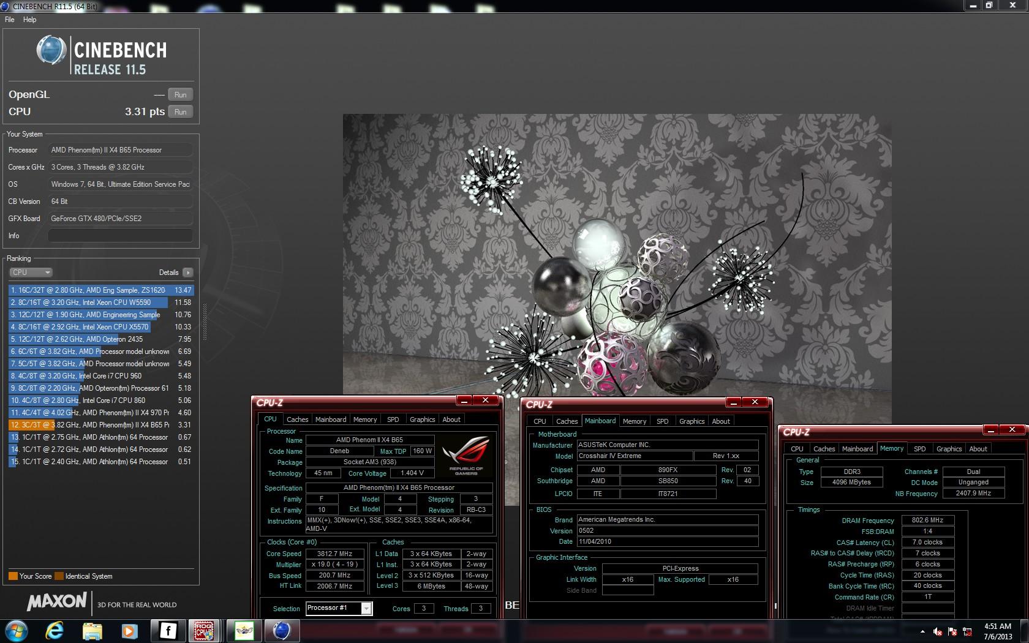Show hidden system tray icons arrow
1029x643 pixels.
tap(922, 631)
